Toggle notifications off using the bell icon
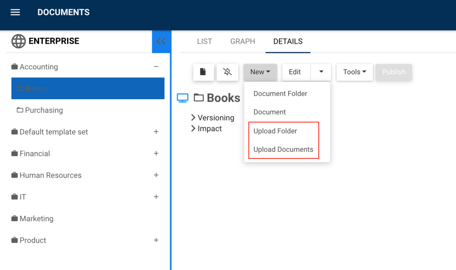Screen dimensions: 456x270 tap(227, 72)
